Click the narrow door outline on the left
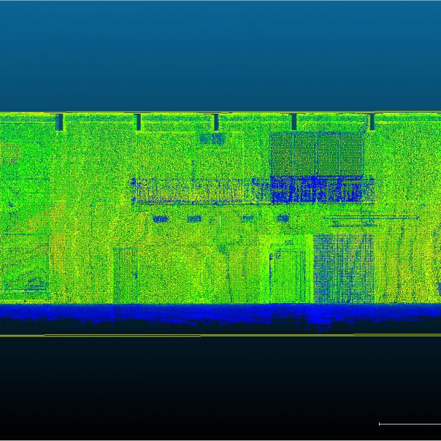Screen dimensions: 441x441 point(124,274)
